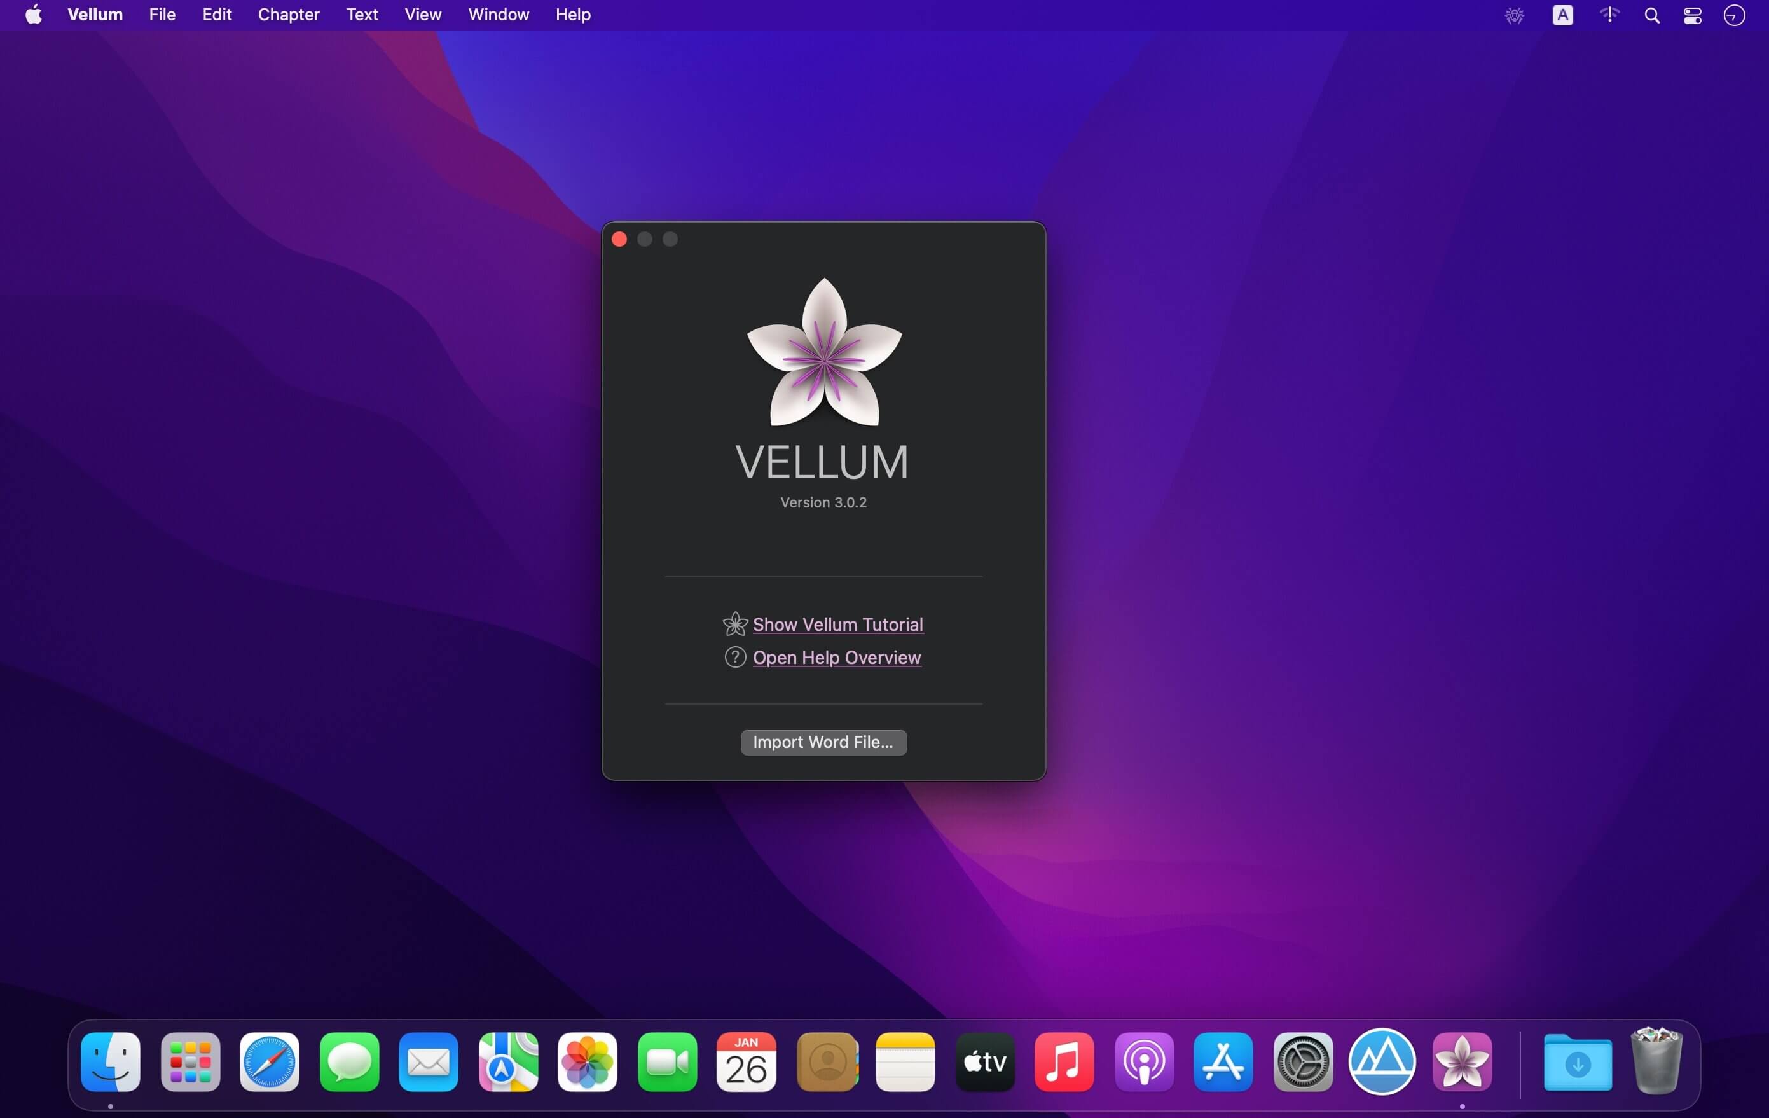Click the Open Help Overview link
The width and height of the screenshot is (1769, 1118).
click(837, 657)
